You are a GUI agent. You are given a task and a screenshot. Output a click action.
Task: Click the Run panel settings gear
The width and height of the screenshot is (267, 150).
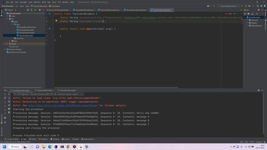coord(259,90)
